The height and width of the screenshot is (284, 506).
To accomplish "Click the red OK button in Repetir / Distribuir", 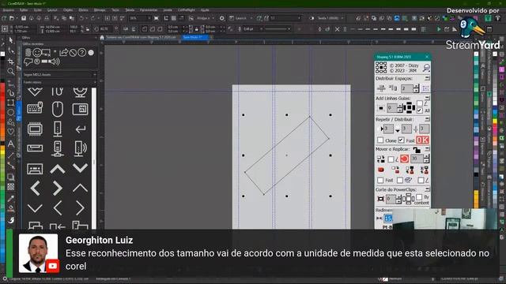I will tap(422, 140).
